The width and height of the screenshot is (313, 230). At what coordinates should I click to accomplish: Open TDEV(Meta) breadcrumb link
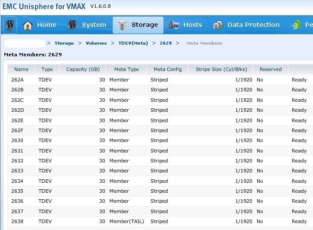click(133, 43)
